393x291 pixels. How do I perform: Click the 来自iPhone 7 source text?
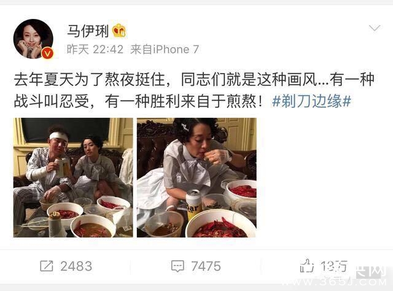click(165, 49)
